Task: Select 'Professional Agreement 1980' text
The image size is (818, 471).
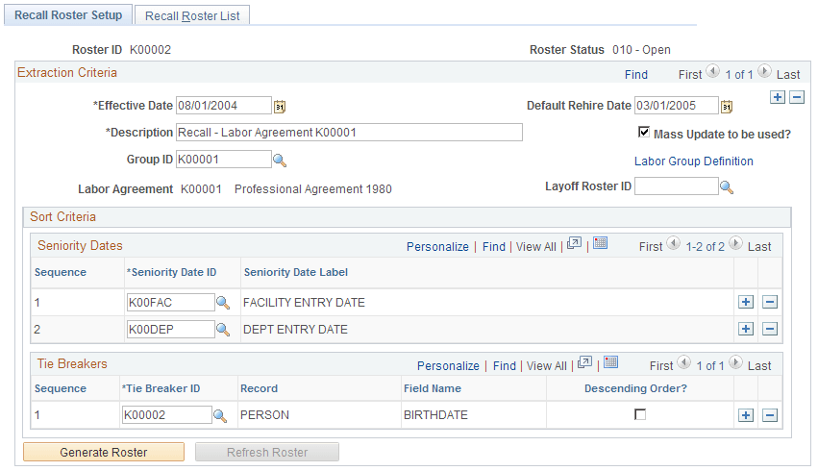Action: click(313, 188)
